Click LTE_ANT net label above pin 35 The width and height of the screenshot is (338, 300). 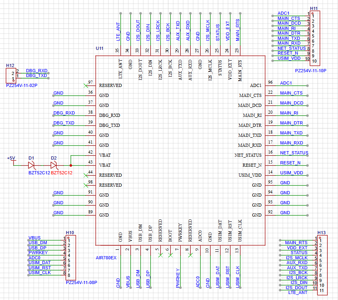[118, 32]
